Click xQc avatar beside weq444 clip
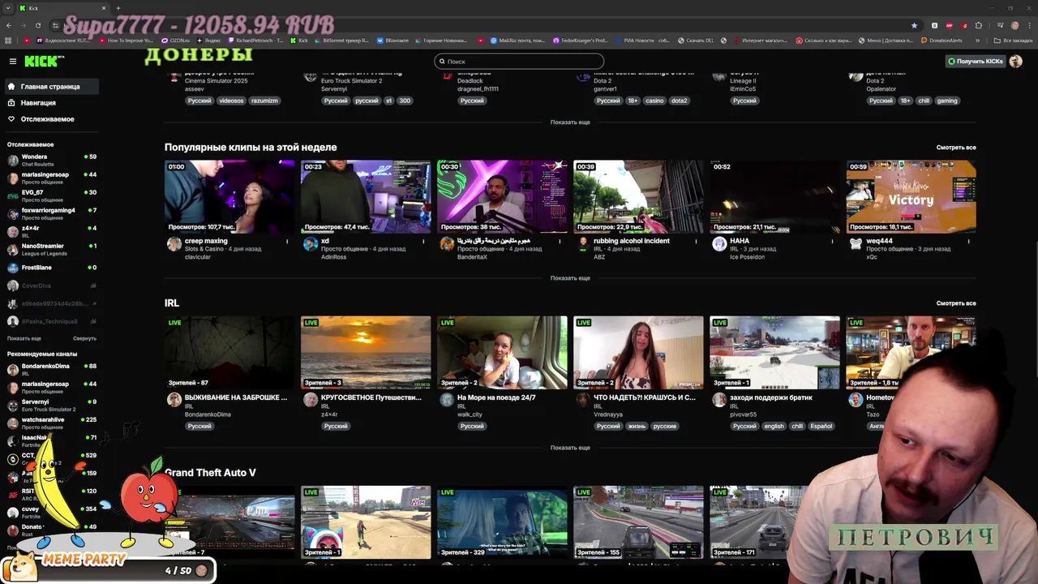 pos(856,244)
